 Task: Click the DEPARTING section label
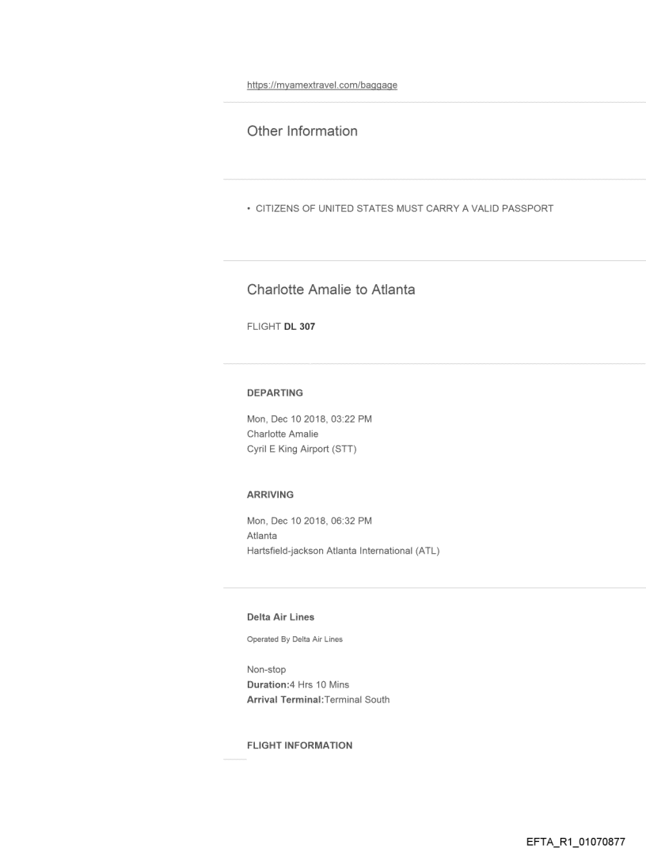(x=275, y=392)
